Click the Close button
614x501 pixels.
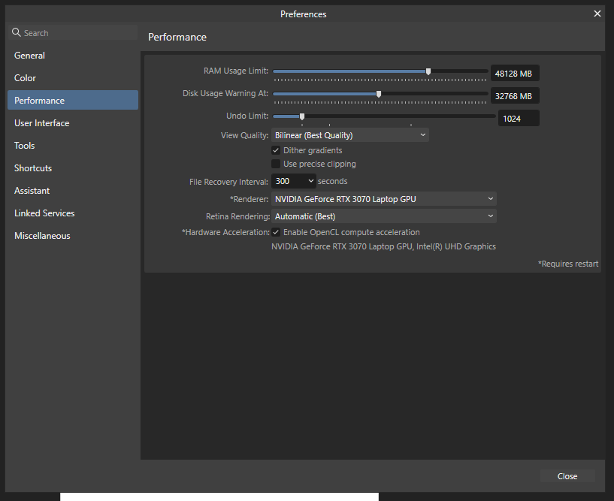pyautogui.click(x=567, y=476)
